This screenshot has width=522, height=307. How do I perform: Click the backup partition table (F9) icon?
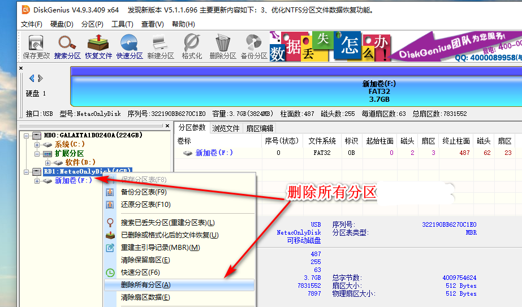(x=110, y=192)
